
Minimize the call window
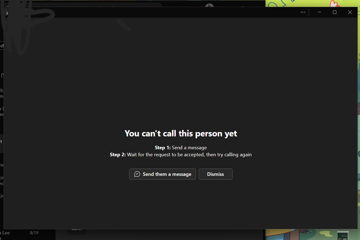coord(319,12)
